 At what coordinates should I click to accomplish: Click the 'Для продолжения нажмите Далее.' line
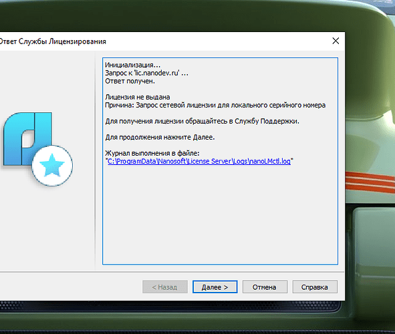[x=160, y=137]
